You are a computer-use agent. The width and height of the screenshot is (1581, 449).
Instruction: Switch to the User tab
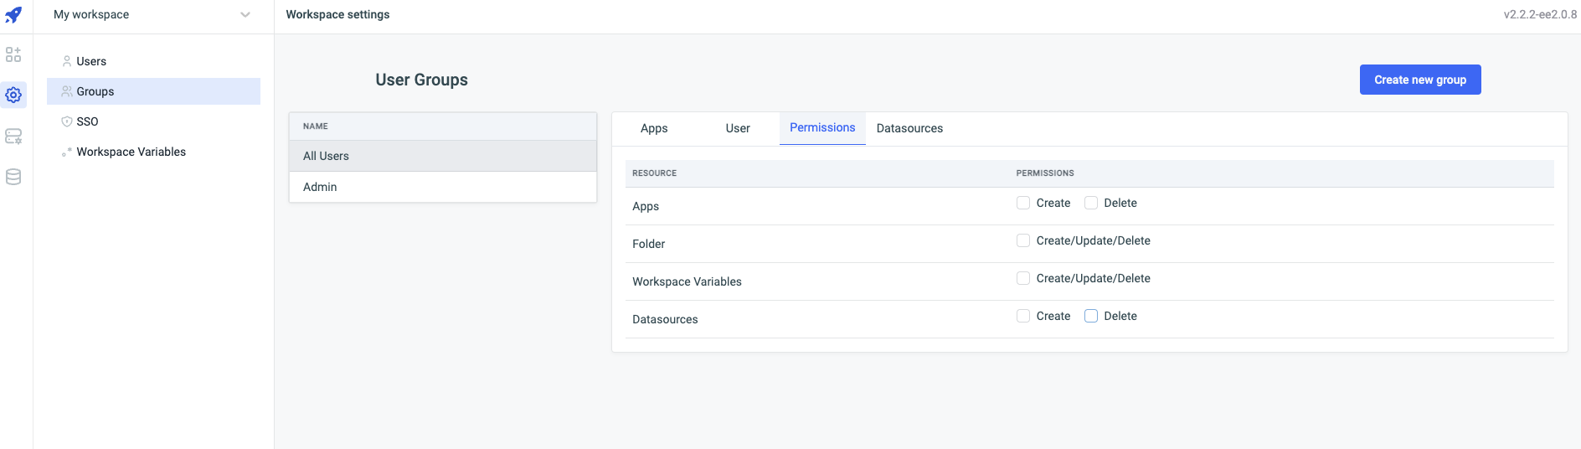pyautogui.click(x=738, y=128)
